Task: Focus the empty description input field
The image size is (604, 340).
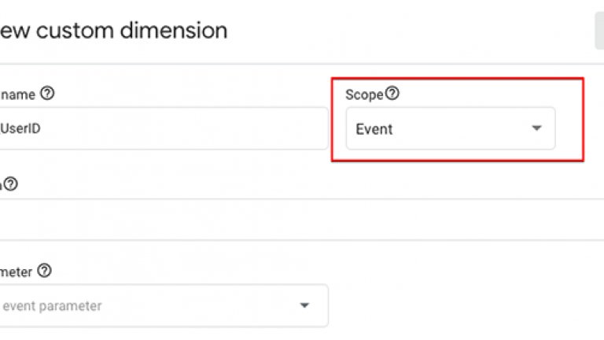Action: 236,219
